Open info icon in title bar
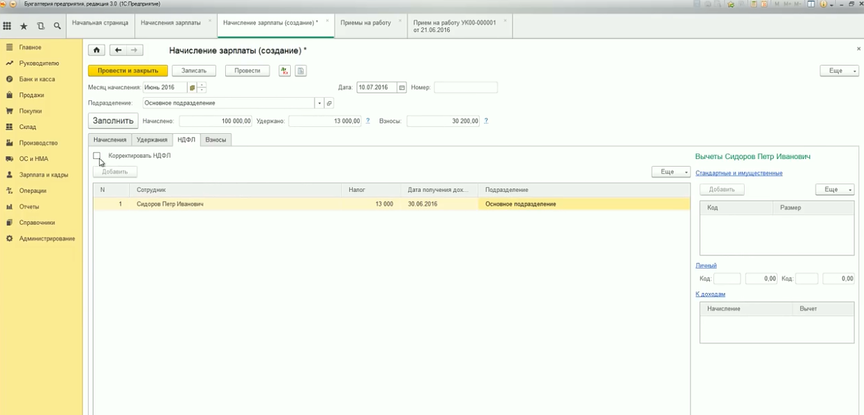The width and height of the screenshot is (864, 415). (823, 4)
